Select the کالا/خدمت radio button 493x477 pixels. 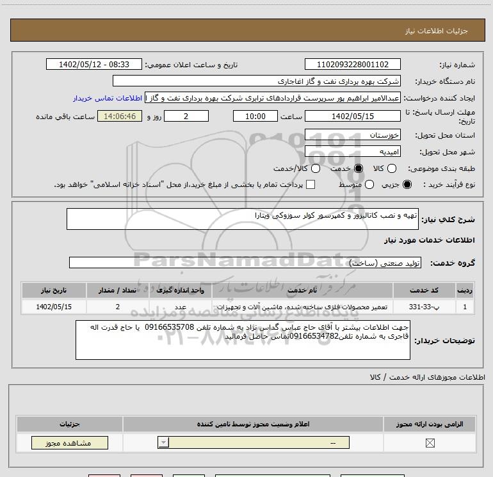316,168
